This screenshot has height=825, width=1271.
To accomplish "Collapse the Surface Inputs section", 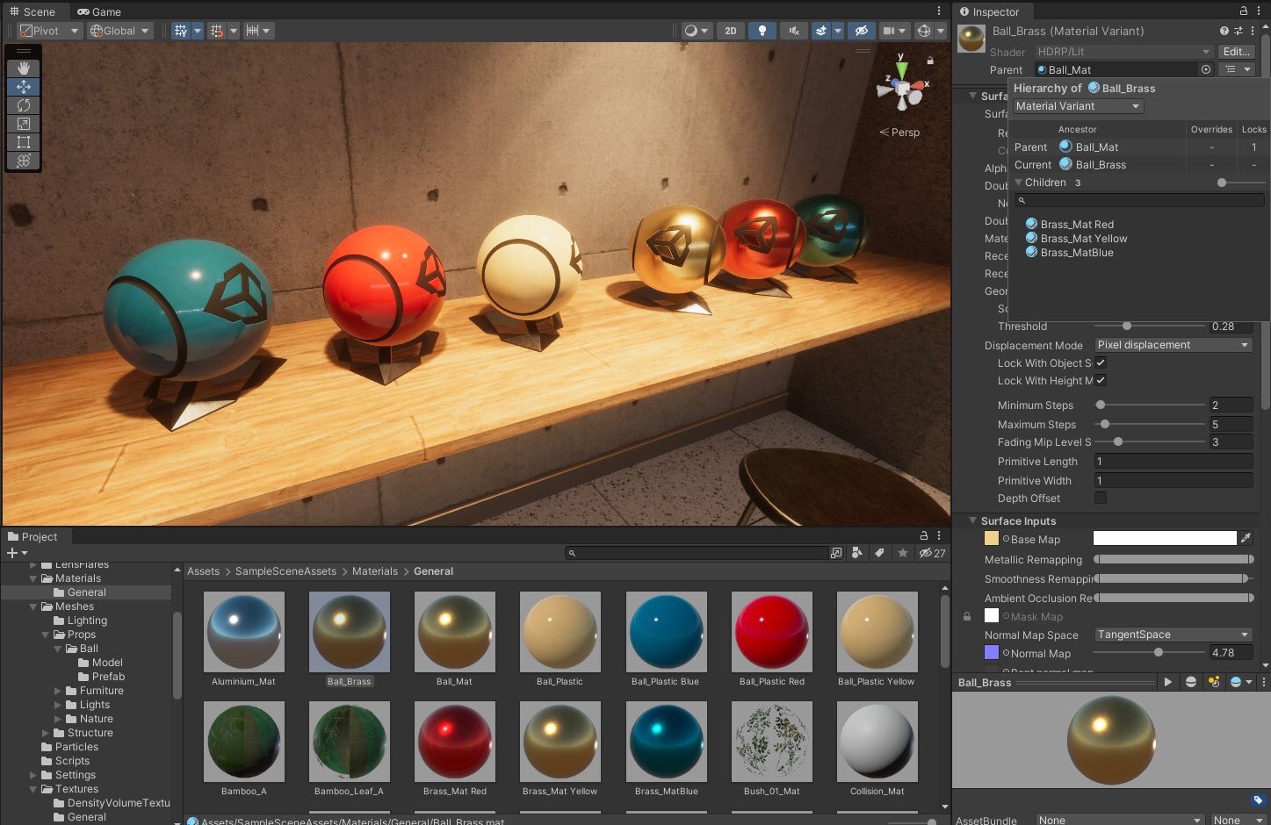I will 972,520.
